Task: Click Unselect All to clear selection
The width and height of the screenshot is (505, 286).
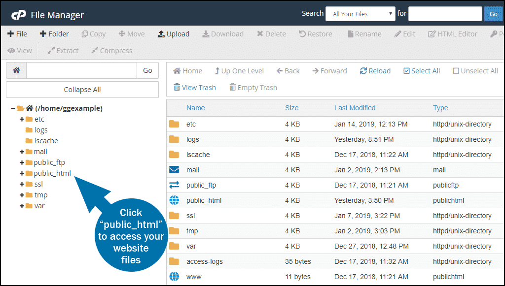Action: [474, 70]
